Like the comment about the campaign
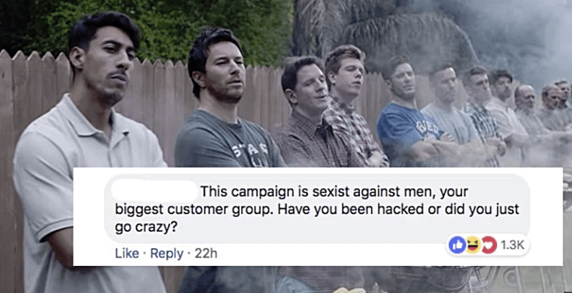The height and width of the screenshot is (293, 572). point(127,253)
